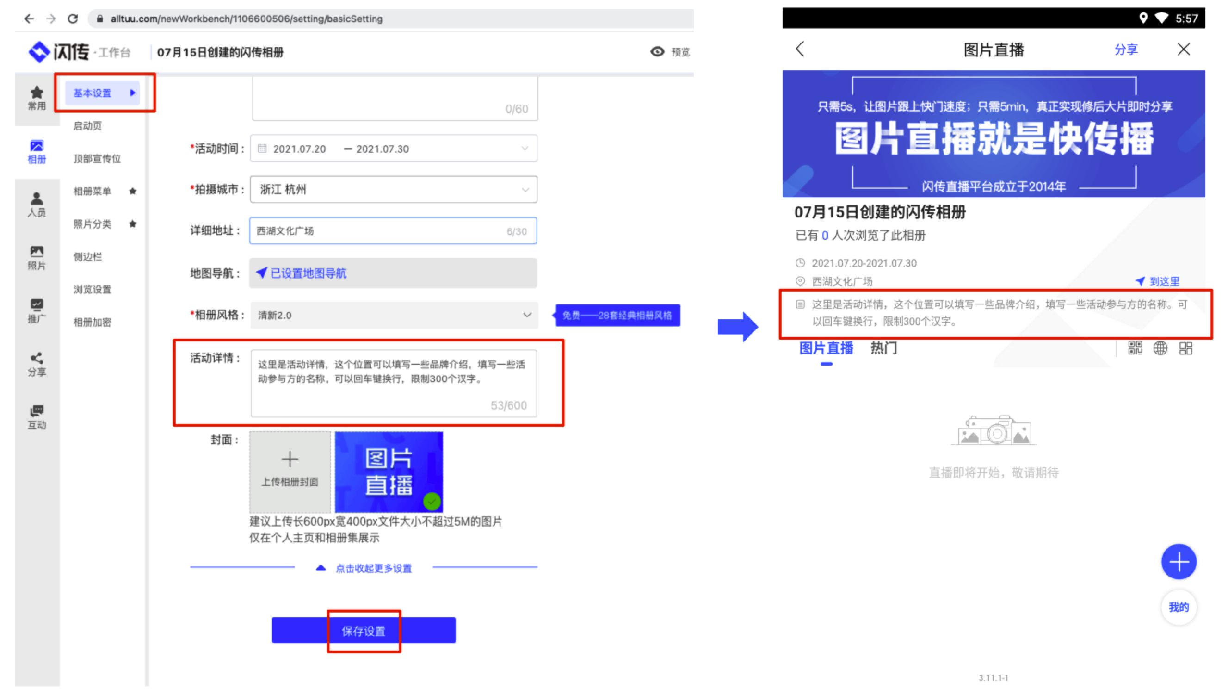Open the 相册风格 dropdown
This screenshot has width=1222, height=695.
(x=394, y=315)
